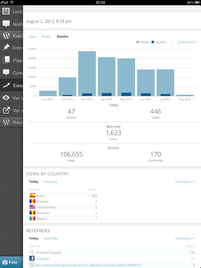Open the ami.responsivedesign.is referrer link
Image resolution: width=201 pixels, height=268 pixels.
(88, 265)
